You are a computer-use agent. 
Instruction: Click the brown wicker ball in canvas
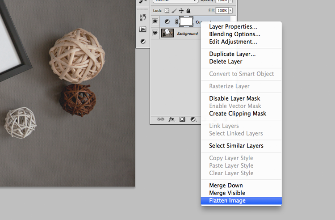[x=78, y=100]
